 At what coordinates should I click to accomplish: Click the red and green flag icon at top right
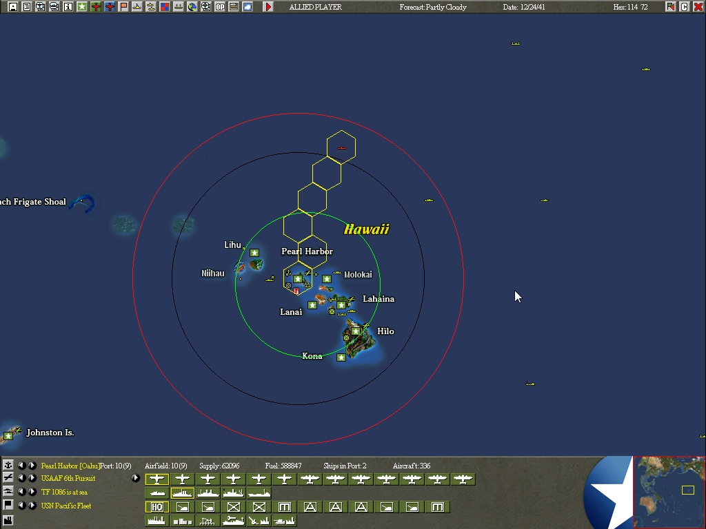[671, 7]
